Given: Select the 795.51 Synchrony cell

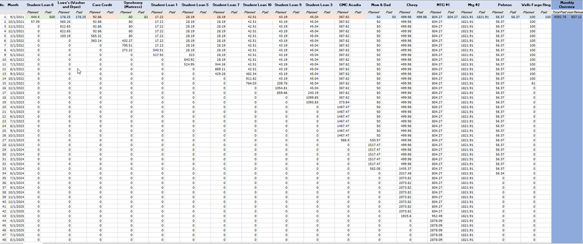Looking at the screenshot, I should point(126,46).
